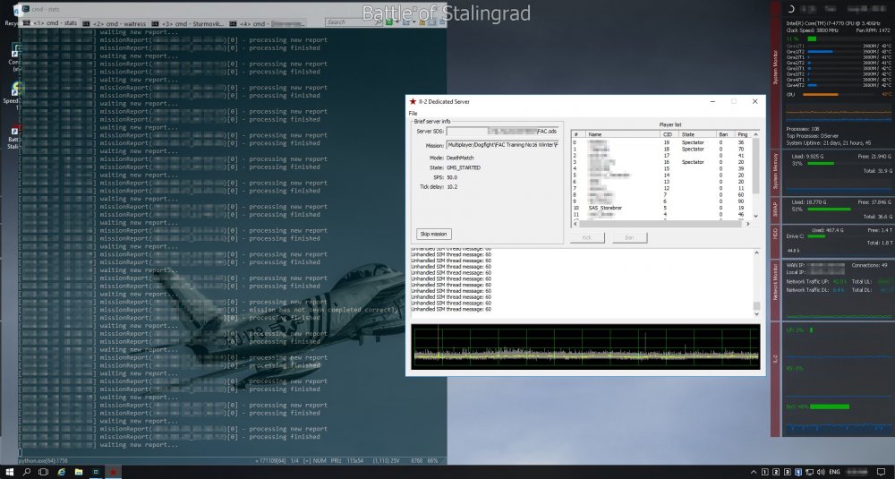Image resolution: width=895 pixels, height=479 pixels.
Task: Switch to virtual desktop 2 tray icon
Action: 776,472
